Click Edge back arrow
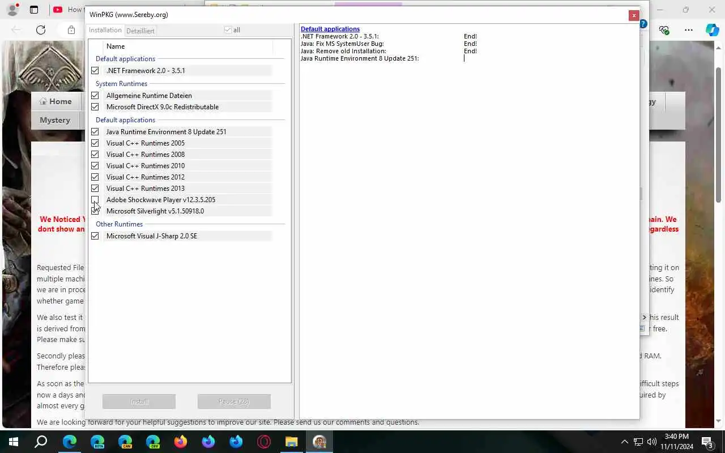 pyautogui.click(x=16, y=30)
